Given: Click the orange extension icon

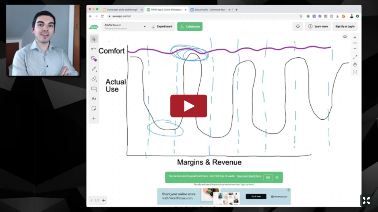Looking at the screenshot, I should (x=343, y=16).
